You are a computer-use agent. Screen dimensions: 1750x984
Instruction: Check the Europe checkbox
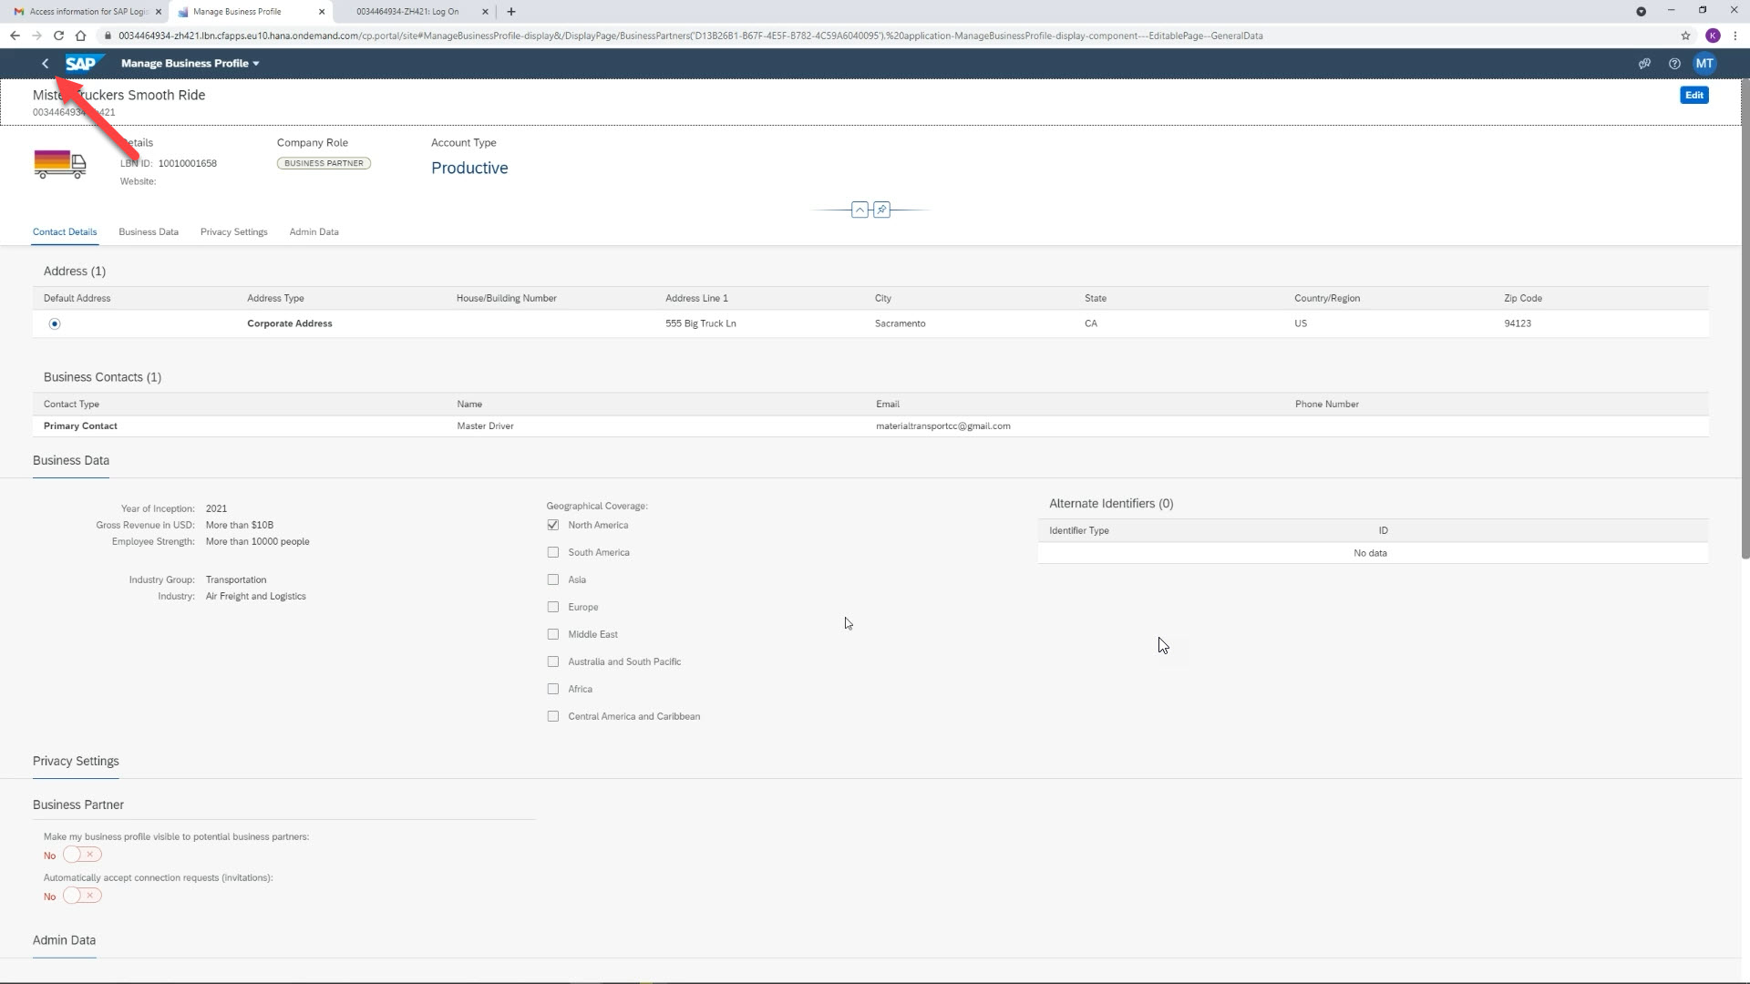click(x=553, y=608)
